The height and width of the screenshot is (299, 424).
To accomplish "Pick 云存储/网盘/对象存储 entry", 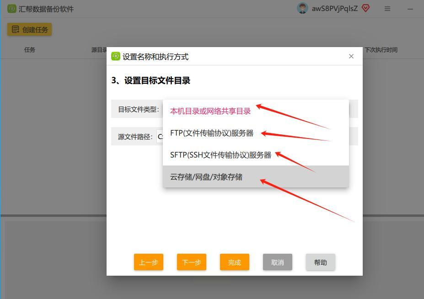I will pos(256,176).
